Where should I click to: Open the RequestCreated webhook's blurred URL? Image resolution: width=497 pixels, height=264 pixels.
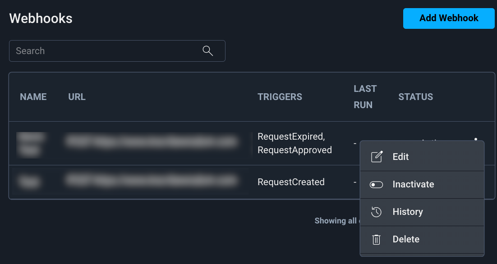pos(151,181)
